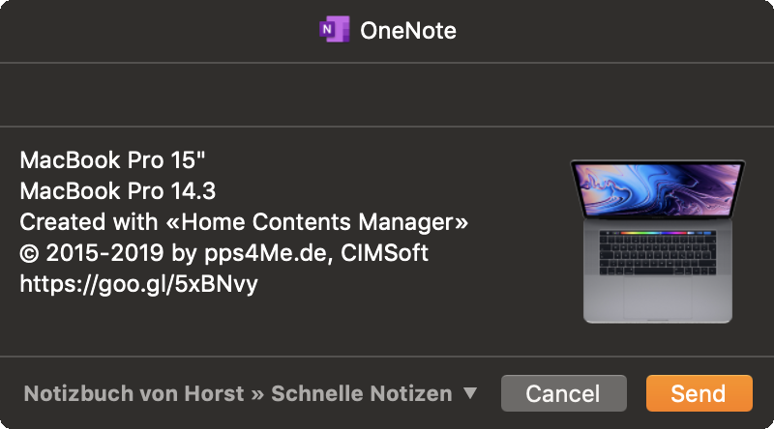Click the "© 2015-2019" copyright text
Viewport: 774px width, 429px height.
[x=91, y=253]
